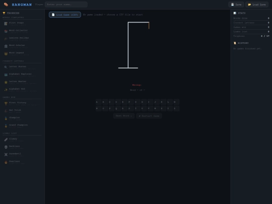Click the Champion medal icon

(6, 118)
